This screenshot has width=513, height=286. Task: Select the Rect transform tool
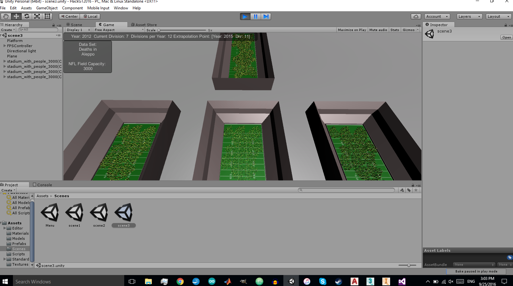[47, 16]
